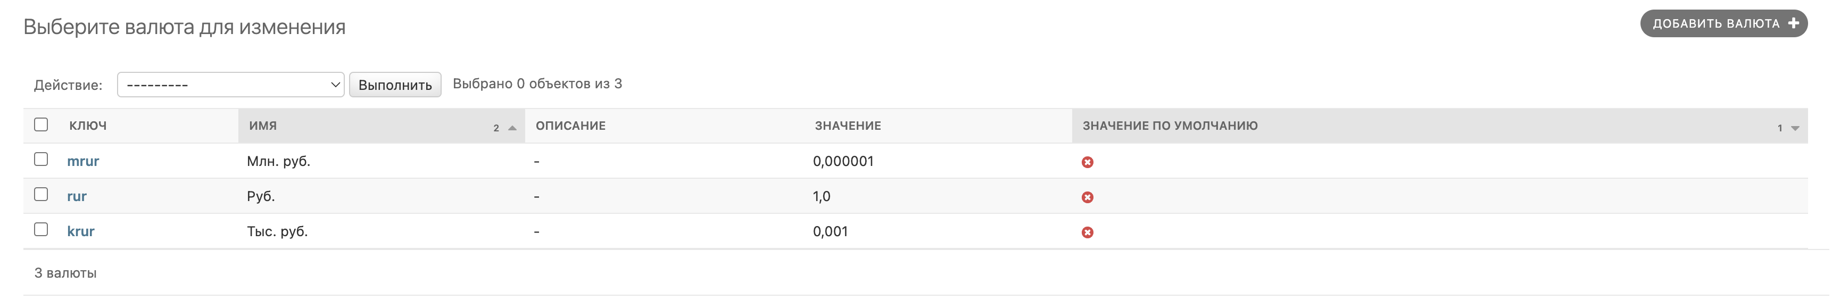Sort by the Значение column header
The image size is (1840, 300).
click(847, 126)
